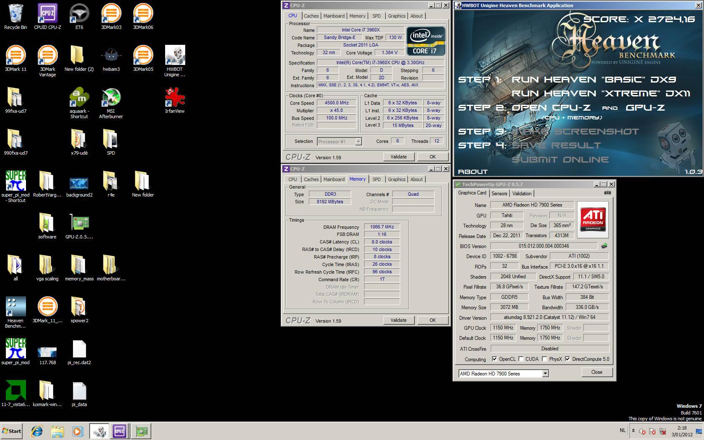Open the Recycle Bin desktop icon
Image resolution: width=704 pixels, height=440 pixels.
pyautogui.click(x=16, y=17)
